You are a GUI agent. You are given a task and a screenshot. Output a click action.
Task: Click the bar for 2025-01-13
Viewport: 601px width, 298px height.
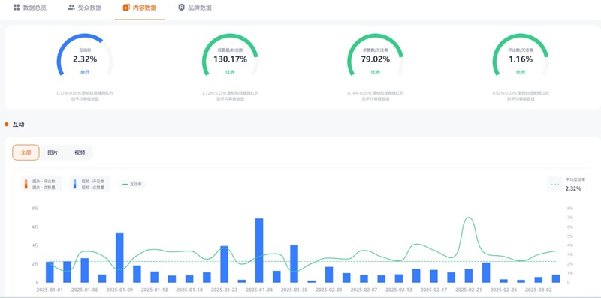[155, 277]
